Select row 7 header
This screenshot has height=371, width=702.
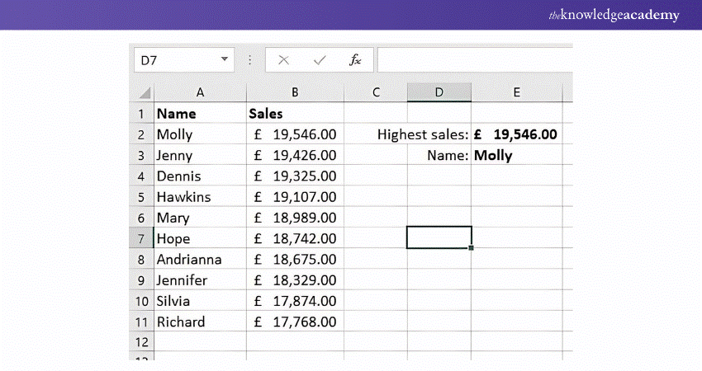click(141, 238)
